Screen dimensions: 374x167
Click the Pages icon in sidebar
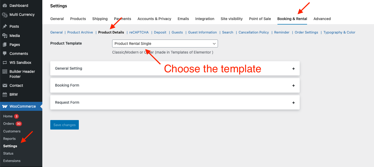coord(5,45)
